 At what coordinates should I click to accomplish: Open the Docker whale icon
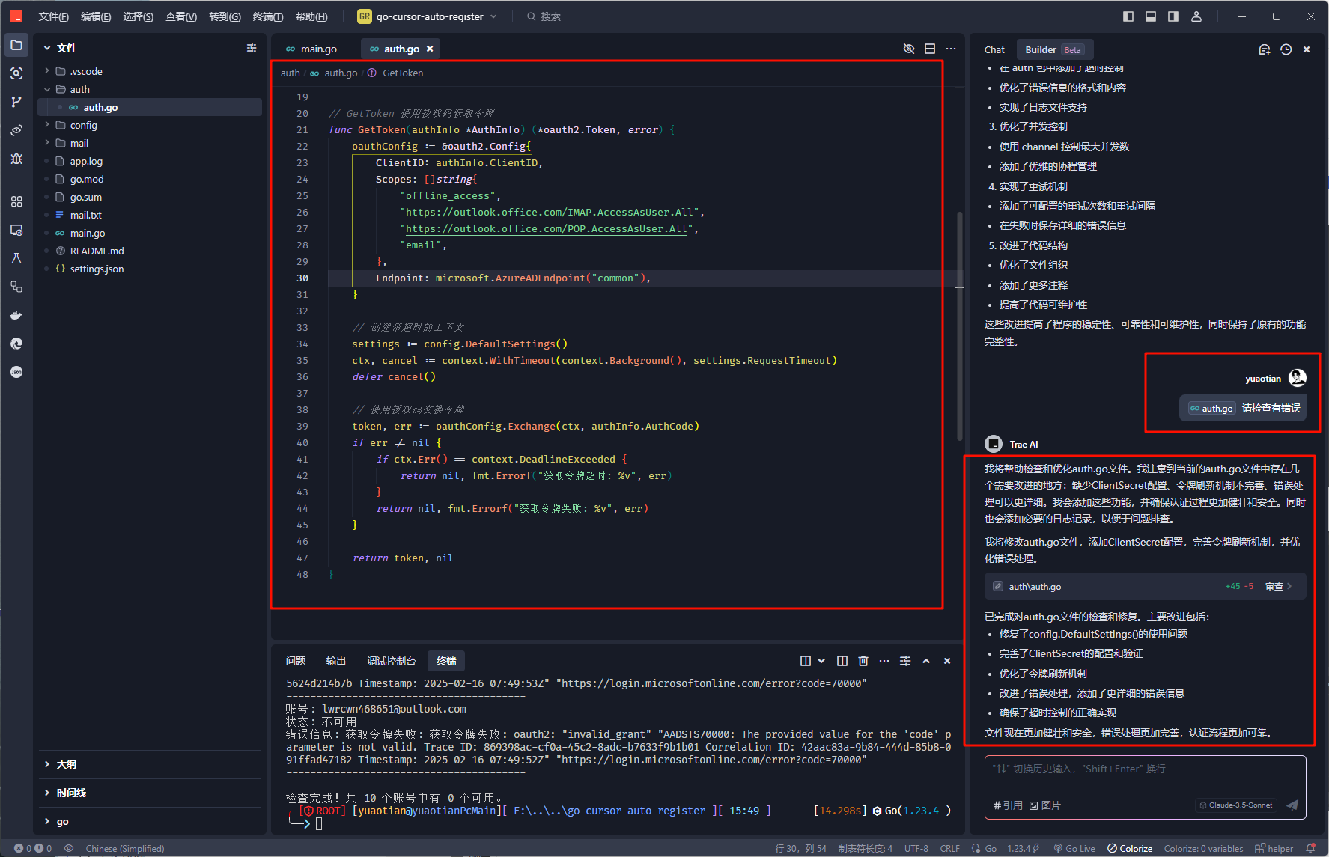[16, 315]
